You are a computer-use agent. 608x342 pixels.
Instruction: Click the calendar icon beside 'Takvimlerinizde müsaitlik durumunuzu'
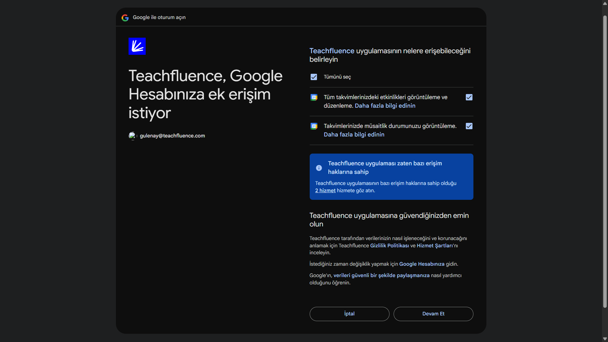(x=314, y=126)
